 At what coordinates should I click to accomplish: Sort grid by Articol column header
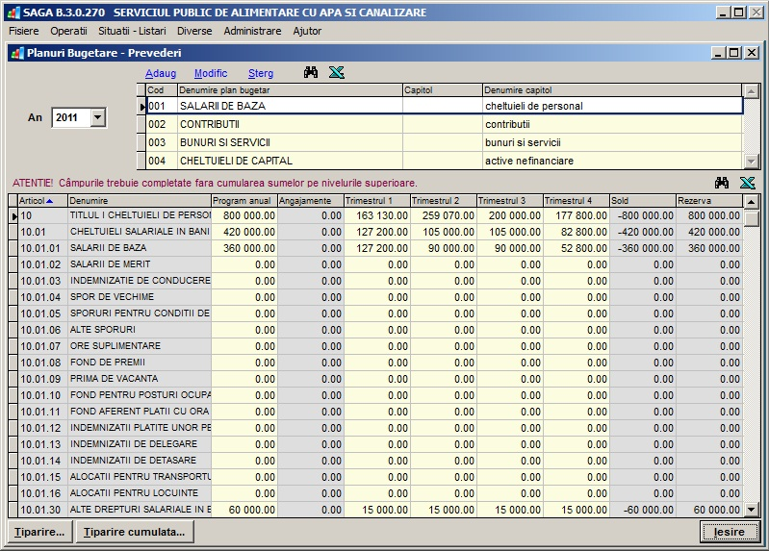pyautogui.click(x=40, y=201)
